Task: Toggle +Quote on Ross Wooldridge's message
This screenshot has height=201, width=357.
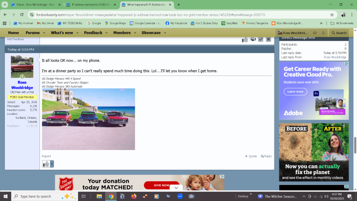Action: 251,156
